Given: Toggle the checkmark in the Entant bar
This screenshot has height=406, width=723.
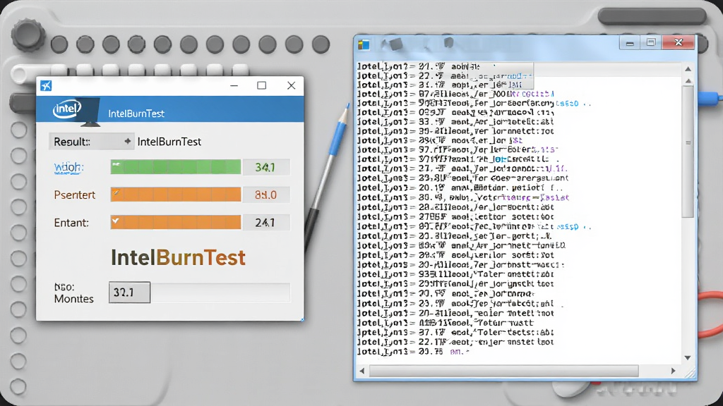Looking at the screenshot, I should 116,221.
